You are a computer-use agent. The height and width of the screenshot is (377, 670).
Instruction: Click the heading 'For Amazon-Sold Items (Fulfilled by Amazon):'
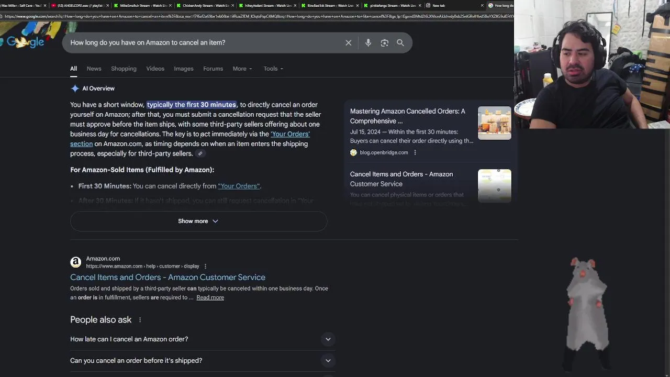click(x=142, y=170)
